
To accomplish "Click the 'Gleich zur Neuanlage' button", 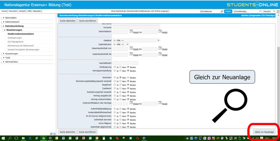I will [x=264, y=132].
